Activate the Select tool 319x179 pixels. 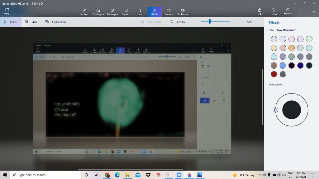[11, 22]
